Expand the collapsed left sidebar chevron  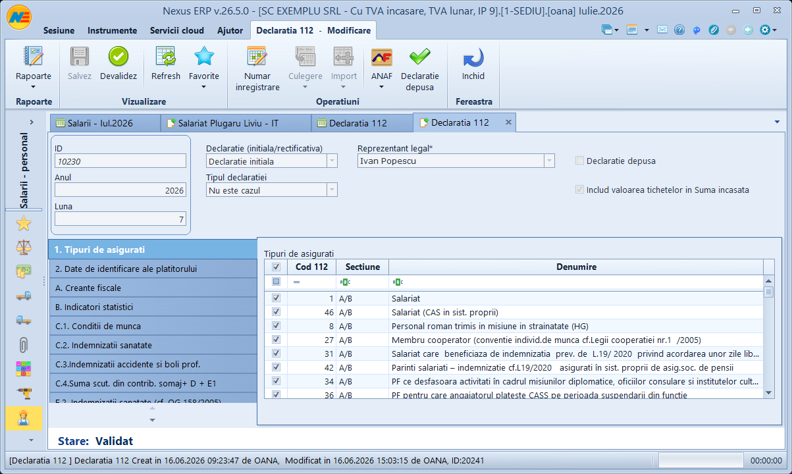31,122
